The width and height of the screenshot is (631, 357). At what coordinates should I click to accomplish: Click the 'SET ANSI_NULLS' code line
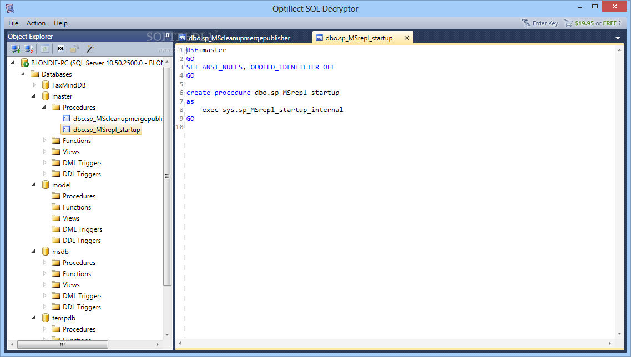tap(260, 67)
